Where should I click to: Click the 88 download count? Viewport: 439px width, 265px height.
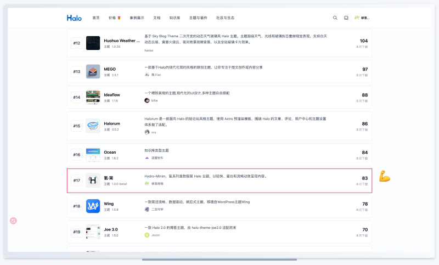tap(365, 95)
